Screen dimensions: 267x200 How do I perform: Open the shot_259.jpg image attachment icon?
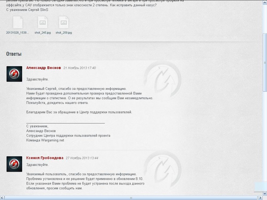[x=64, y=22]
